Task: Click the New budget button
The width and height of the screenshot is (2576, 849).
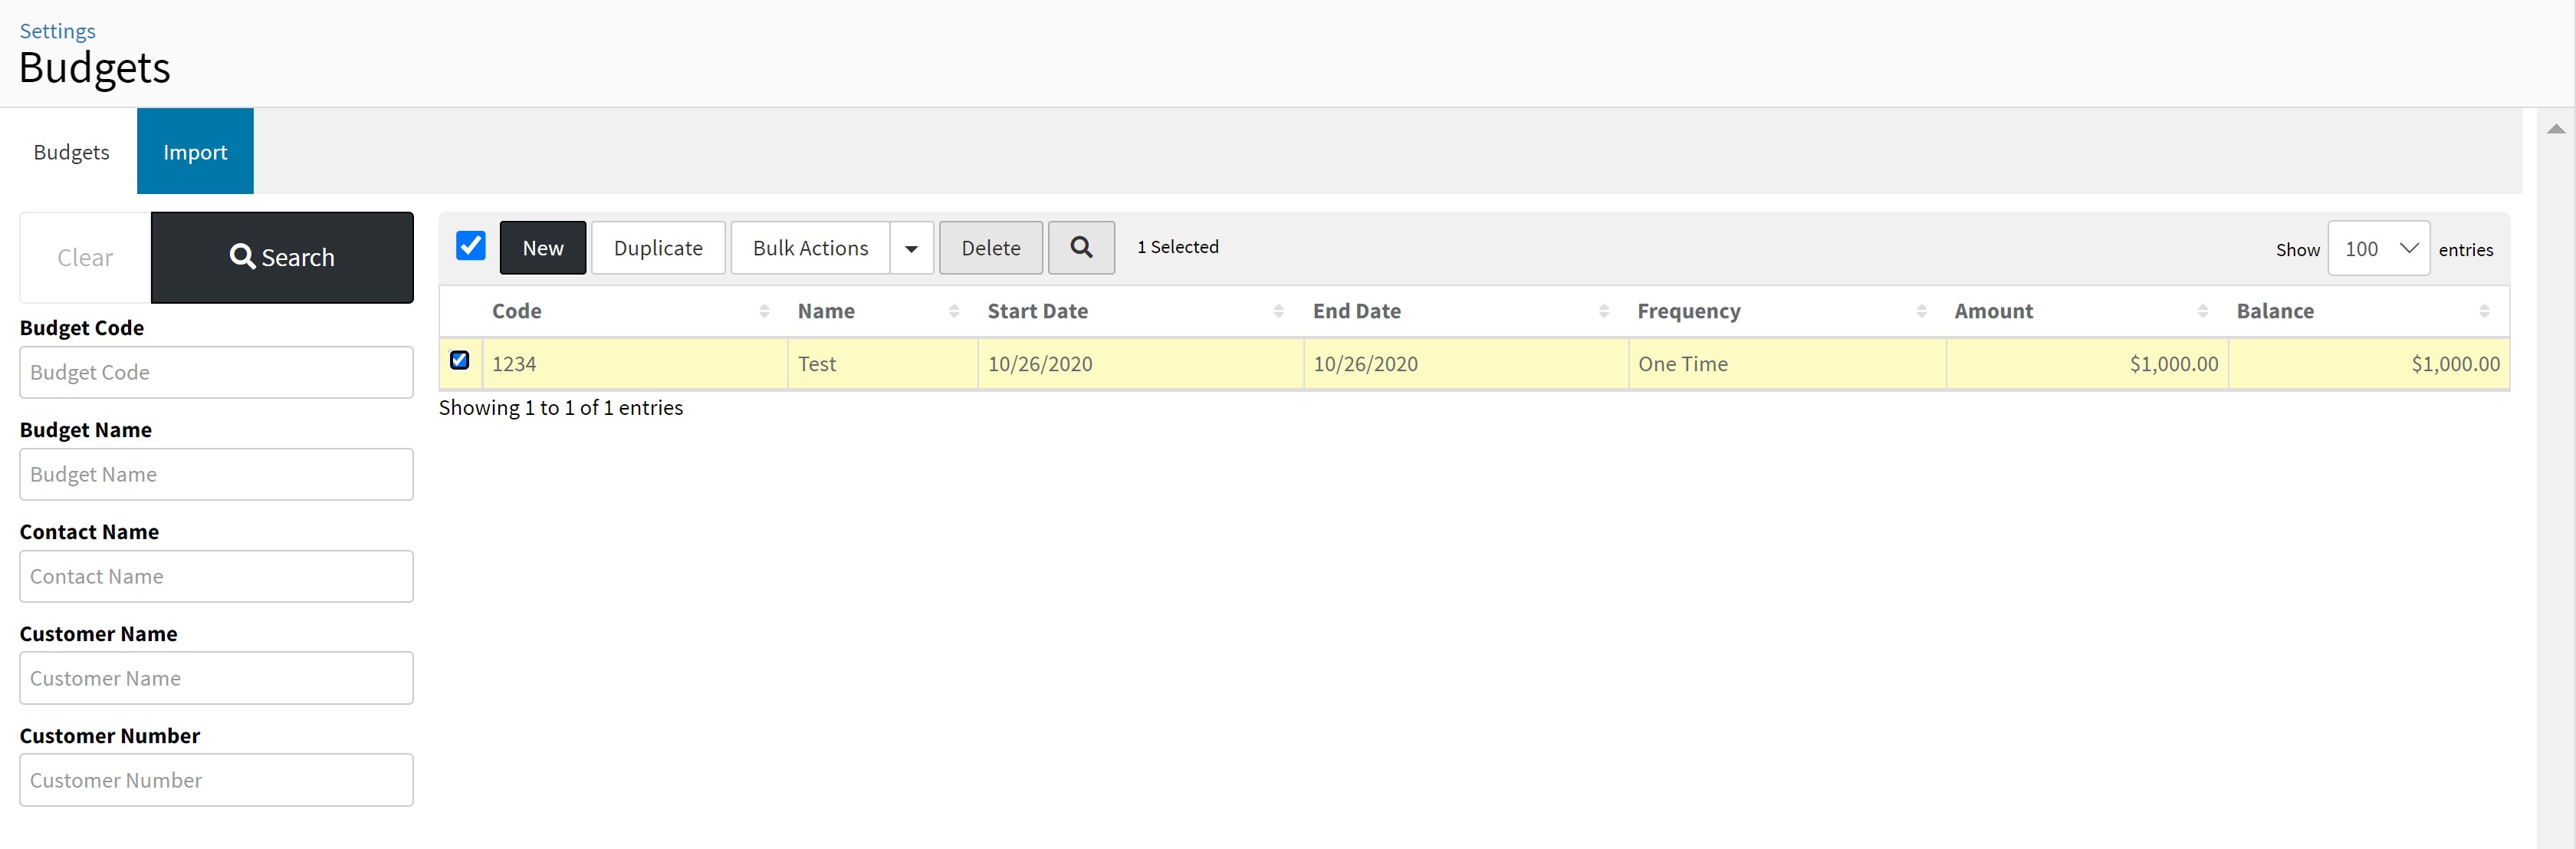Action: tap(542, 248)
